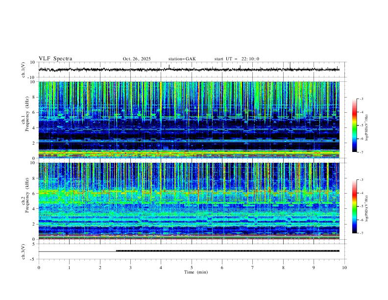Click the date 'Oct. 26, 2025'
Viewport: 388px width, 300px height.
[137, 59]
